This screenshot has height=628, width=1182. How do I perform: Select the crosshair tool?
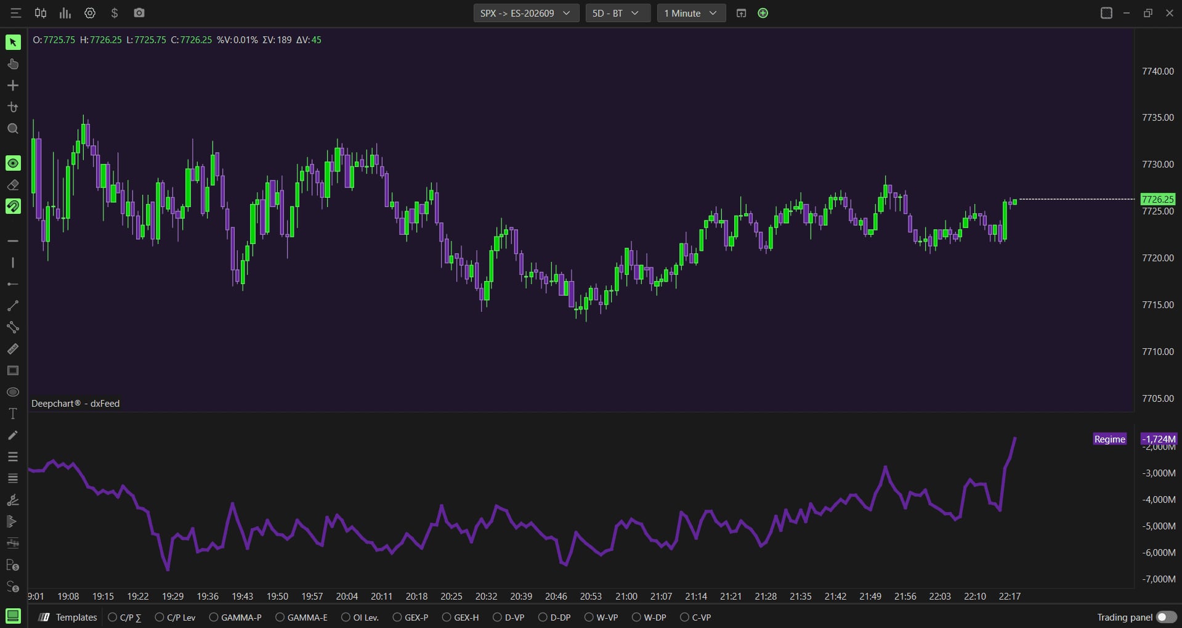point(13,86)
